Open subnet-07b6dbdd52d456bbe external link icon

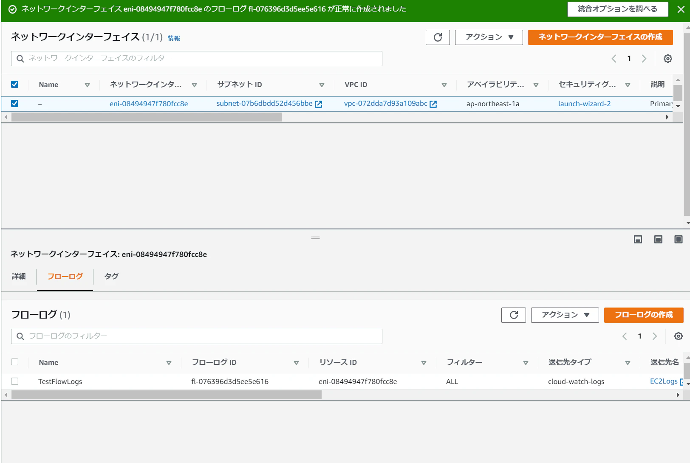tap(318, 104)
